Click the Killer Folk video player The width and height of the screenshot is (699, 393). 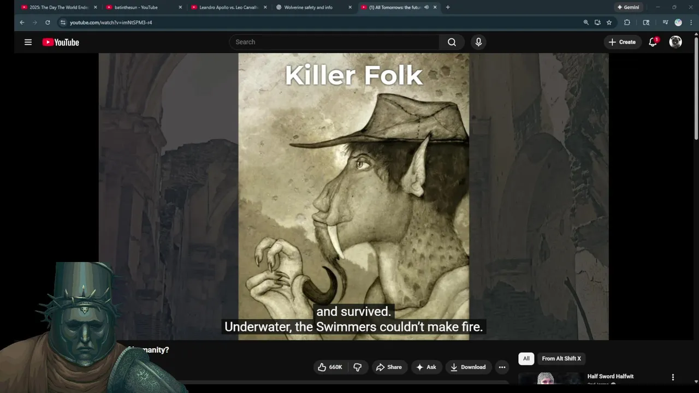tap(353, 196)
